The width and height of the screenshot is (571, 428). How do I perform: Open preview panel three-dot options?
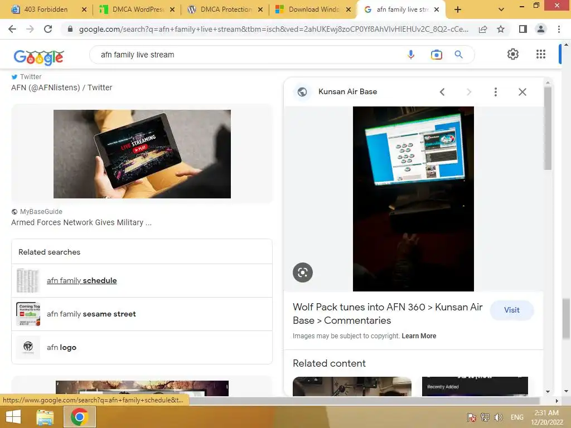(x=495, y=92)
